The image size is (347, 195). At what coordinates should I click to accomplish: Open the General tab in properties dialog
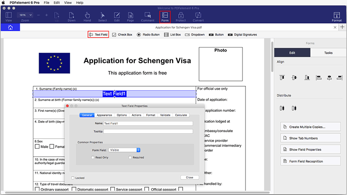87,115
